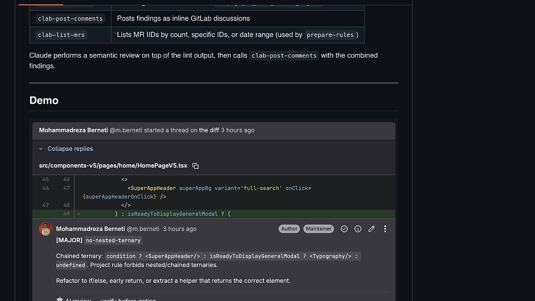Copy the HomePageV5.tsx file path
This screenshot has width=535, height=301.
pyautogui.click(x=195, y=166)
